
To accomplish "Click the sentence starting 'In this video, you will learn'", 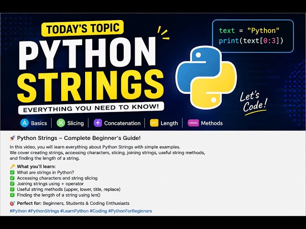I will coord(95,147).
